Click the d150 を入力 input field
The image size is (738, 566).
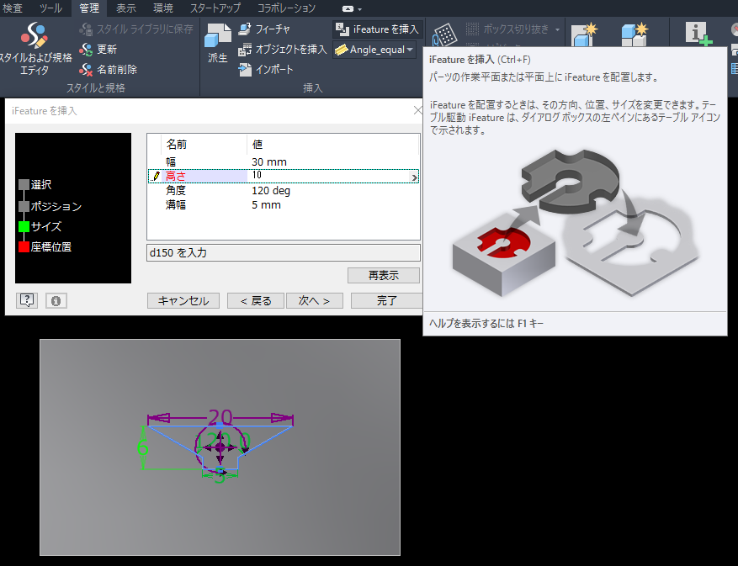[x=283, y=252]
